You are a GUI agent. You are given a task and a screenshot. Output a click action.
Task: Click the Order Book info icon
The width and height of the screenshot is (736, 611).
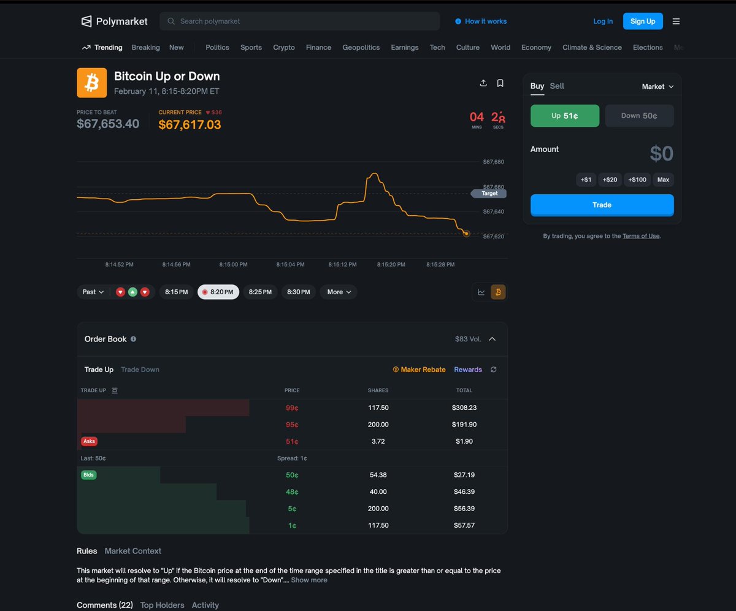coord(134,339)
